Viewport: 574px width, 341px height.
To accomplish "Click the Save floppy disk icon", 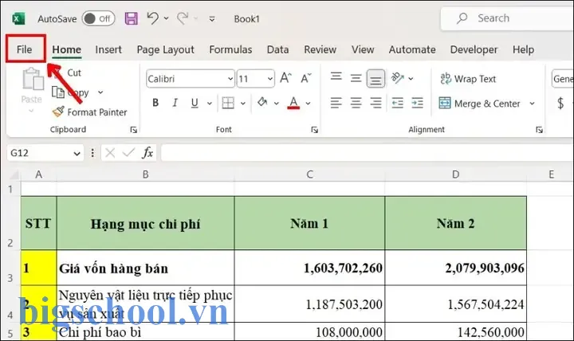I will coord(132,18).
